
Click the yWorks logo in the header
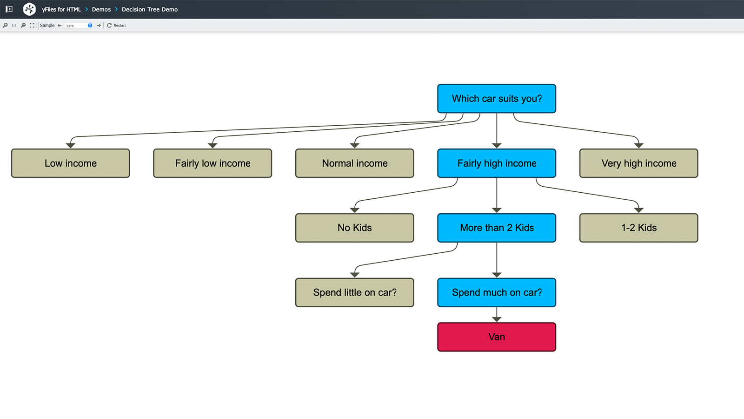pyautogui.click(x=29, y=9)
